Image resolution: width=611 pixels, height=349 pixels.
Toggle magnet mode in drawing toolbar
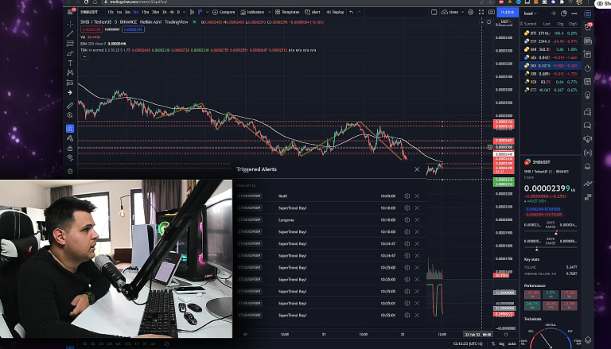[70, 128]
